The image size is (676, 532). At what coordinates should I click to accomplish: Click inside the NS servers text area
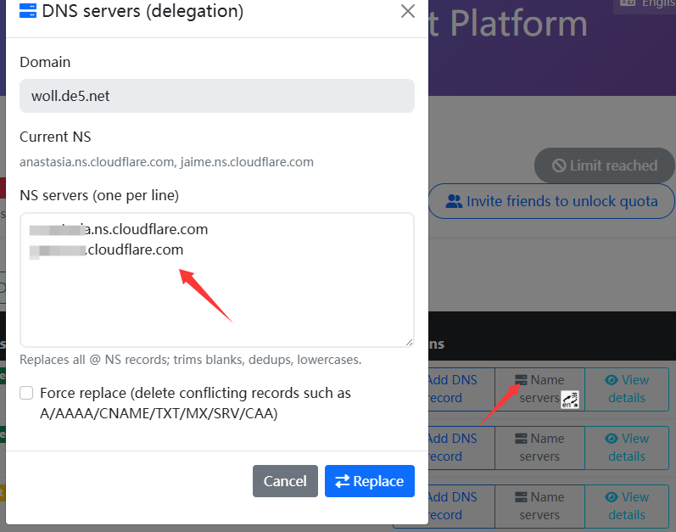[x=216, y=297]
